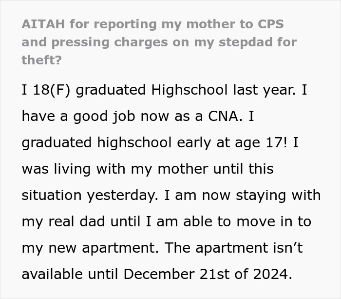Click the word "early" in the body

pos(212,142)
